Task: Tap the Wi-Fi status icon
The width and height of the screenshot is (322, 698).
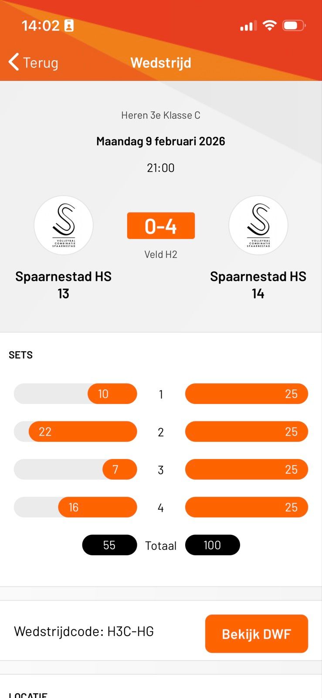Action: pos(270,25)
